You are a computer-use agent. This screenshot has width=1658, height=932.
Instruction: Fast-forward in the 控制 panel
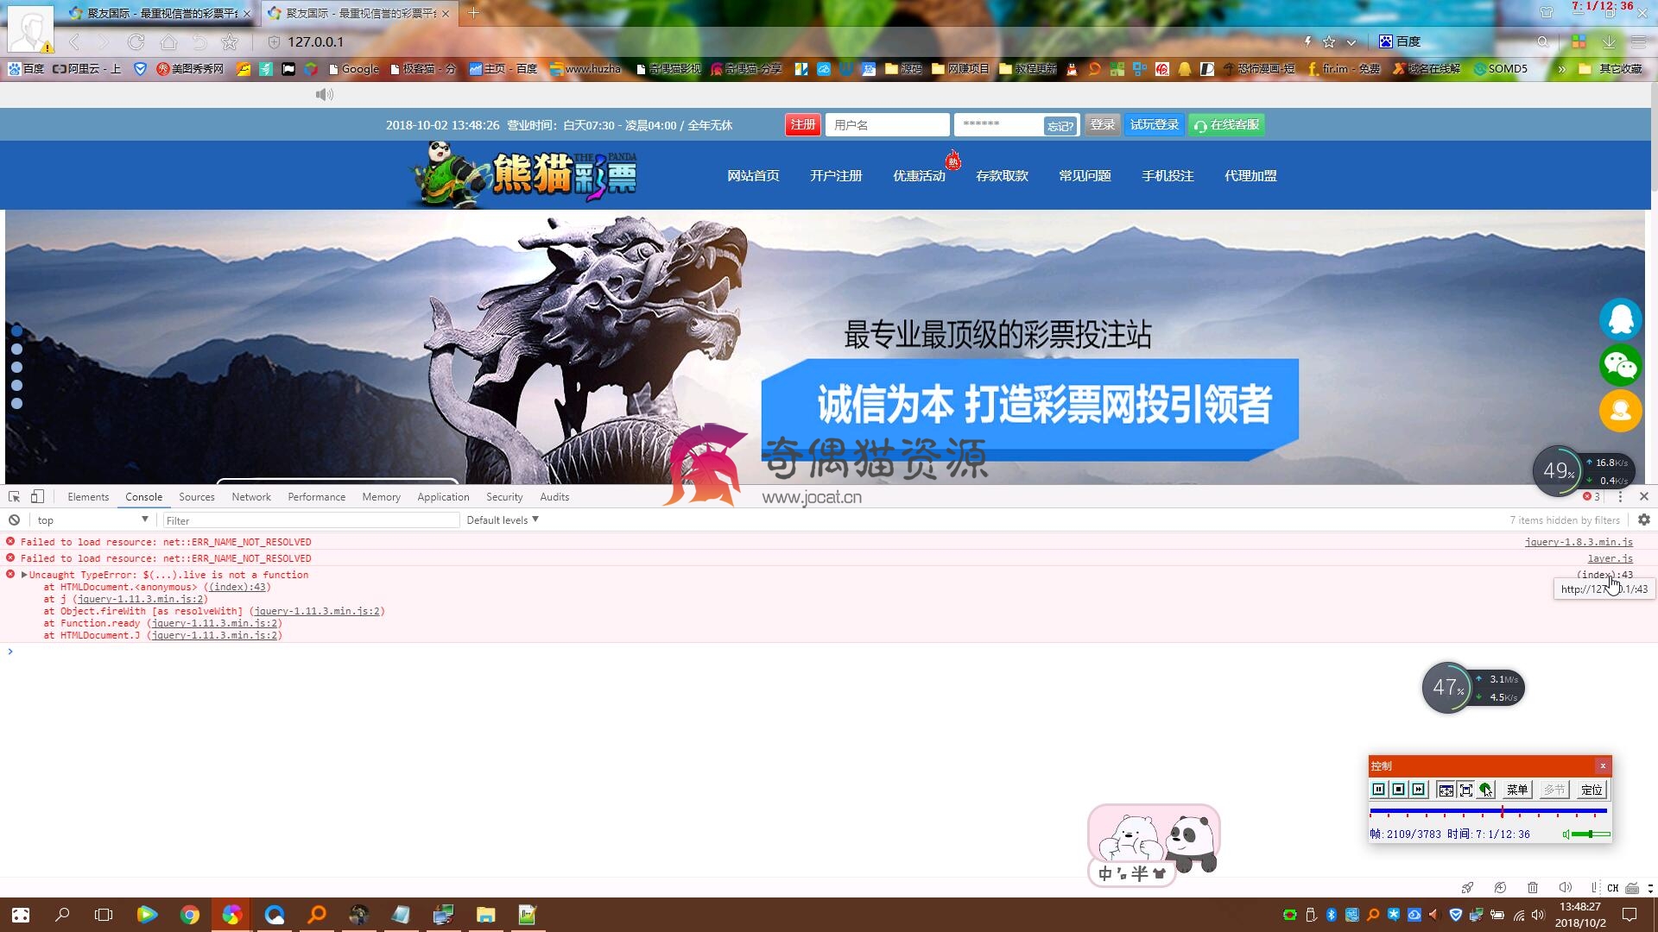click(1418, 790)
